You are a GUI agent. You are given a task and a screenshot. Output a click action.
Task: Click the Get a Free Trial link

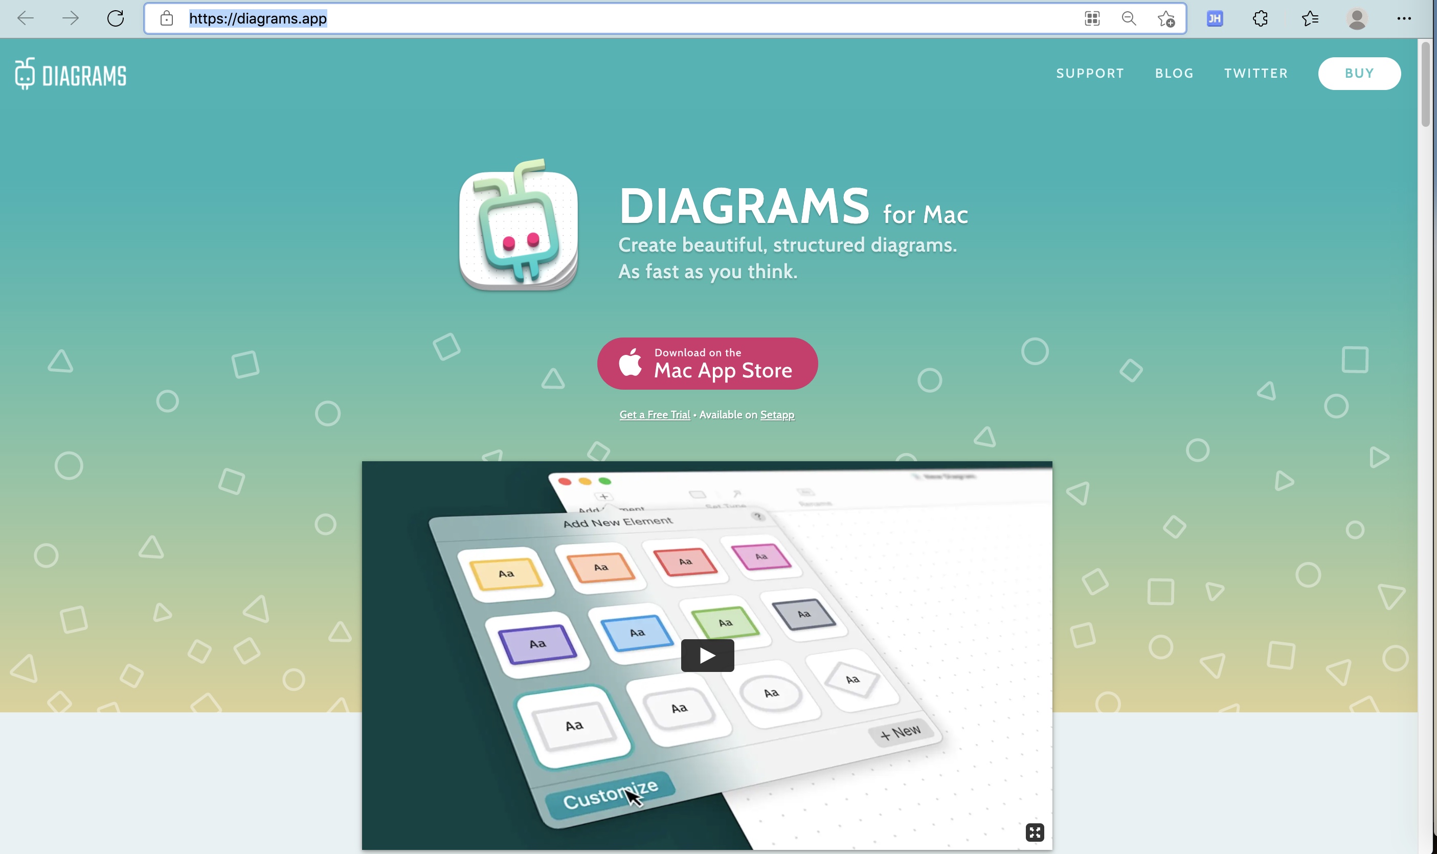point(655,414)
